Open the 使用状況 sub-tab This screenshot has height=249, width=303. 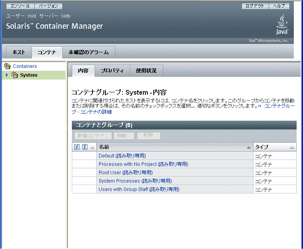pos(146,71)
